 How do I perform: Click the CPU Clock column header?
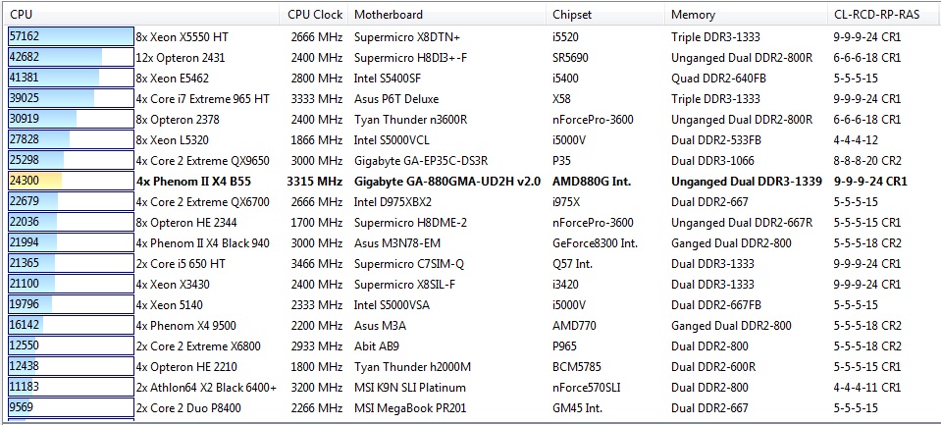315,15
